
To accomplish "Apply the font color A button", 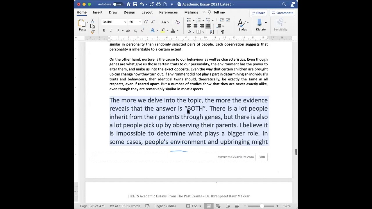I will point(173,30).
